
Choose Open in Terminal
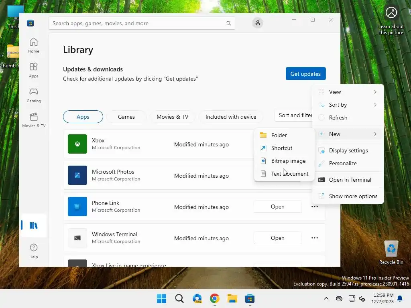348,180
